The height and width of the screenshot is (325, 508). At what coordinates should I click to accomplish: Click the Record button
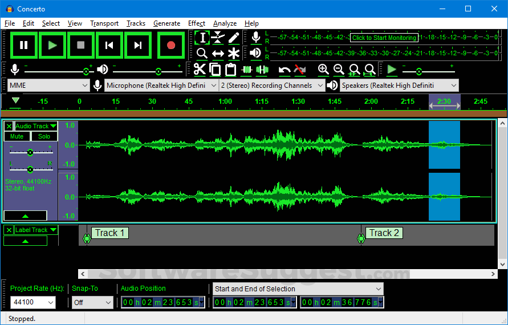tap(170, 46)
